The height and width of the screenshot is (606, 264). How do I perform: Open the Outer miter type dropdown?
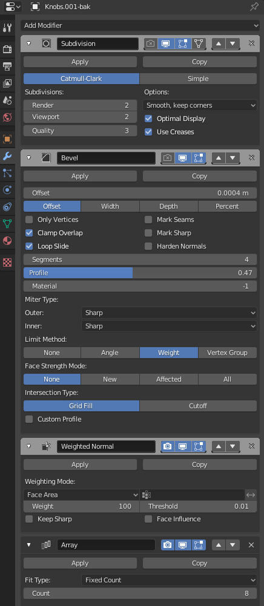(169, 313)
